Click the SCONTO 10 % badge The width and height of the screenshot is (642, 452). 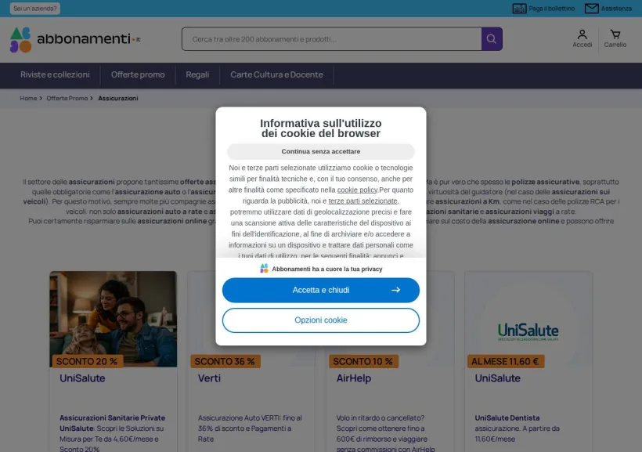363,361
